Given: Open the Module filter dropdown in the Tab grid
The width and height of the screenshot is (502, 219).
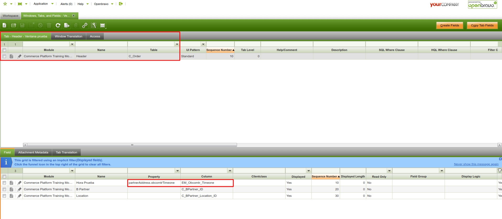Looking at the screenshot, I should pos(72,44).
